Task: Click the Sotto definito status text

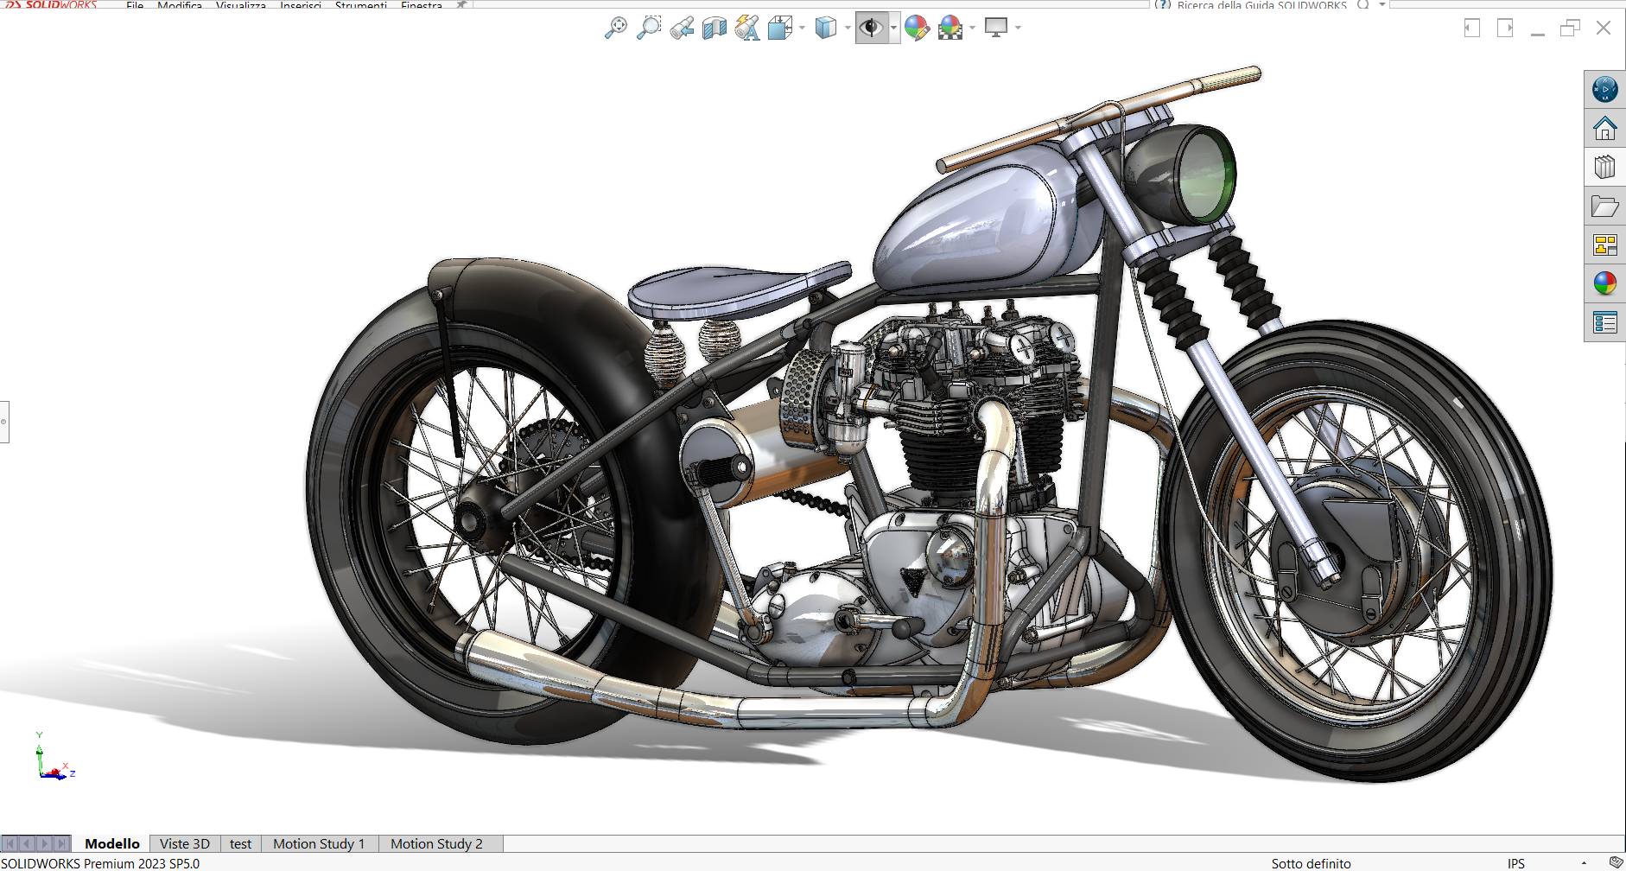Action: point(1311,863)
